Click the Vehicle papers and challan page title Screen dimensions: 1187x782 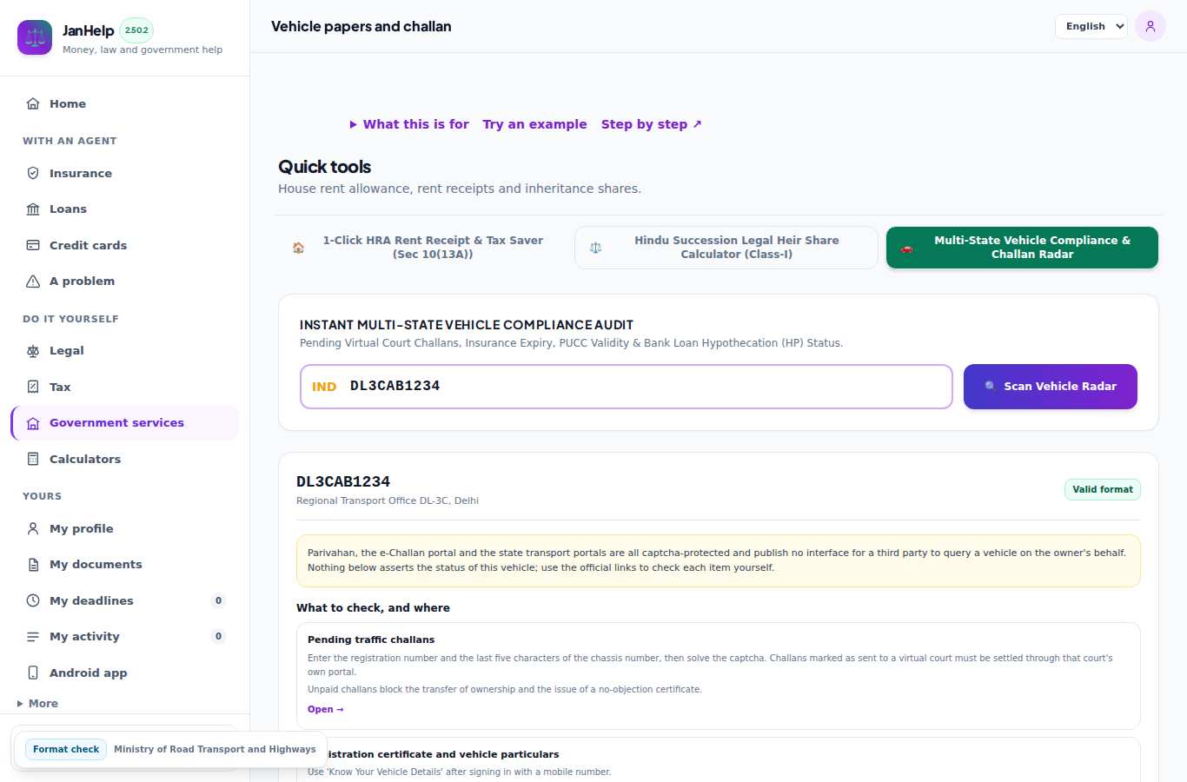click(x=361, y=26)
